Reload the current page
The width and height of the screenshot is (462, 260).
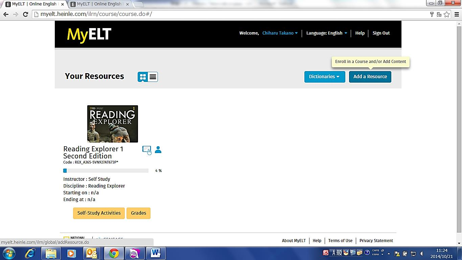[25, 14]
